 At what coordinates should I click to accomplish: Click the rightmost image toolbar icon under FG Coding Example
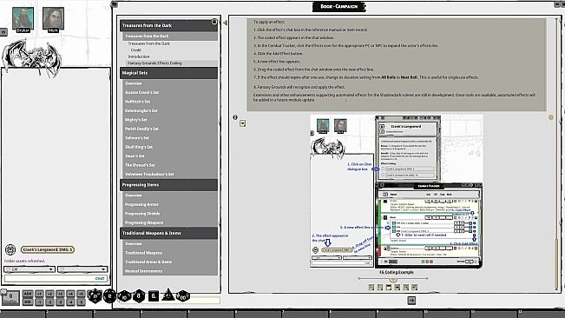(x=414, y=287)
